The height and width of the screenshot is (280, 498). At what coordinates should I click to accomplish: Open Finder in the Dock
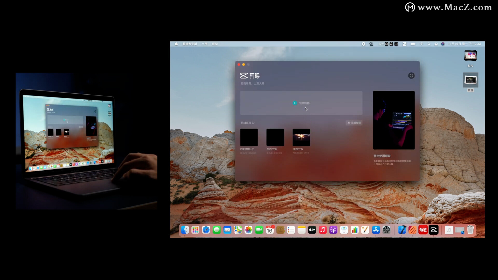pos(185,230)
